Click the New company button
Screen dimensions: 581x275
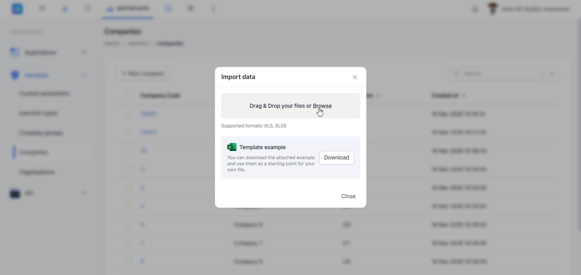(x=142, y=74)
